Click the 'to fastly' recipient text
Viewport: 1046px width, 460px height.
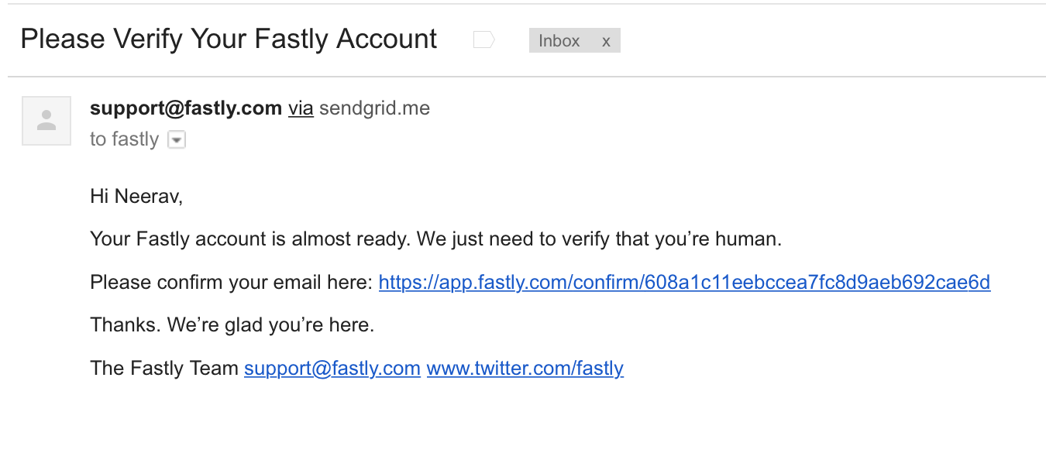[124, 139]
